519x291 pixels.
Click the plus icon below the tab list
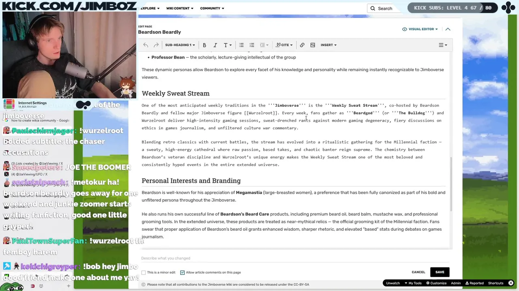pos(69,286)
